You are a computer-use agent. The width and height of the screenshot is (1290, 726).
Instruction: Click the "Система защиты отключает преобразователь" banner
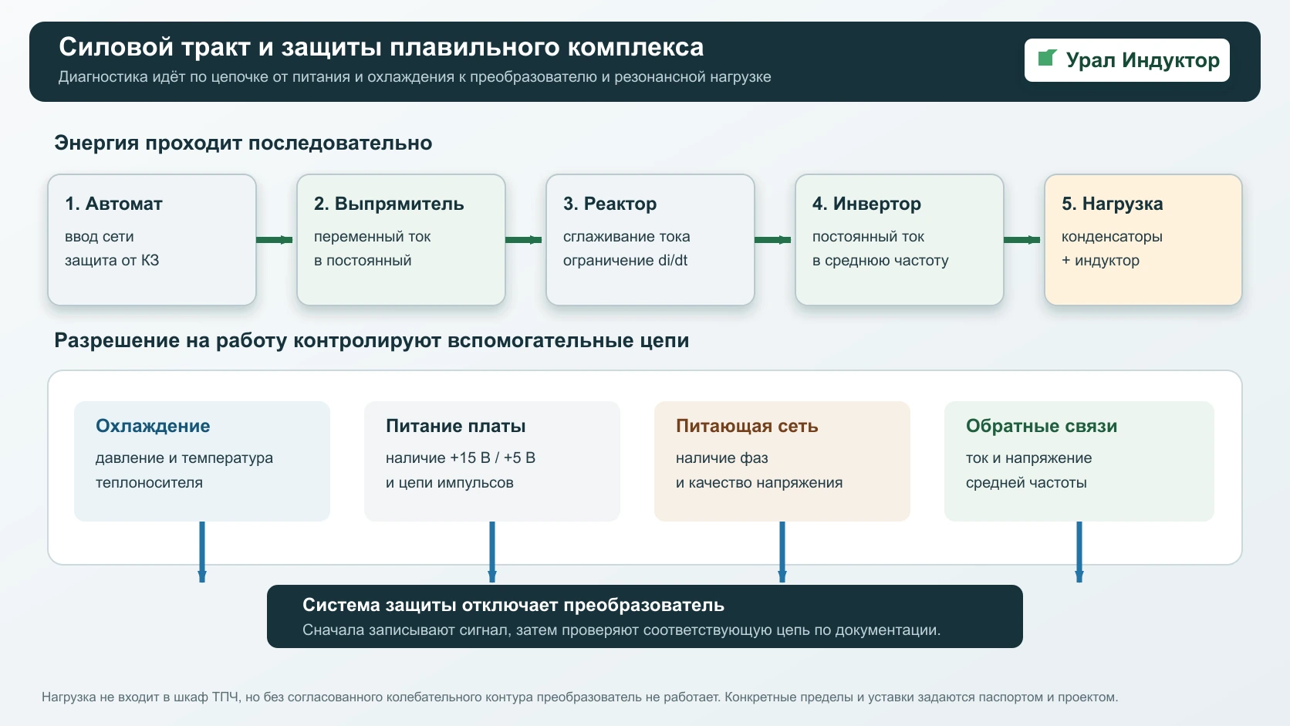pyautogui.click(x=645, y=616)
